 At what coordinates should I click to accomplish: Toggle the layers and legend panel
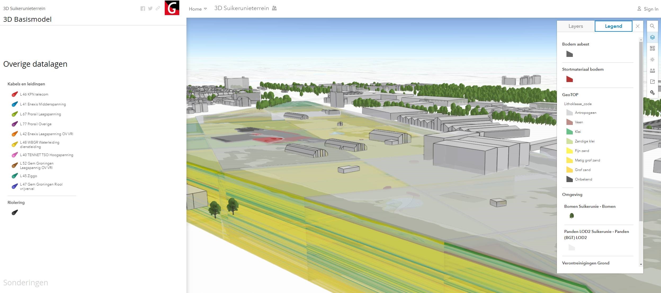pos(652,37)
